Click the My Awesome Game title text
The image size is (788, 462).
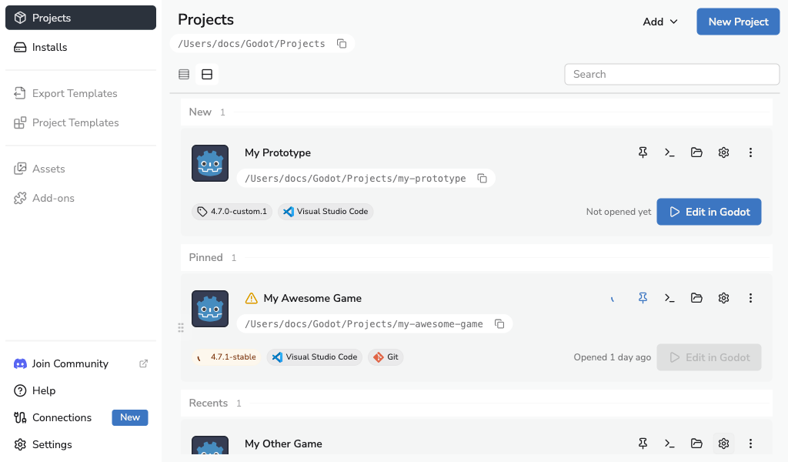pos(312,298)
